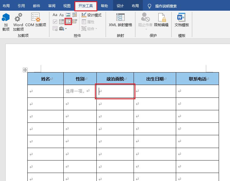Open table tools 设计 tab
This screenshot has height=181, width=230.
[120, 6]
